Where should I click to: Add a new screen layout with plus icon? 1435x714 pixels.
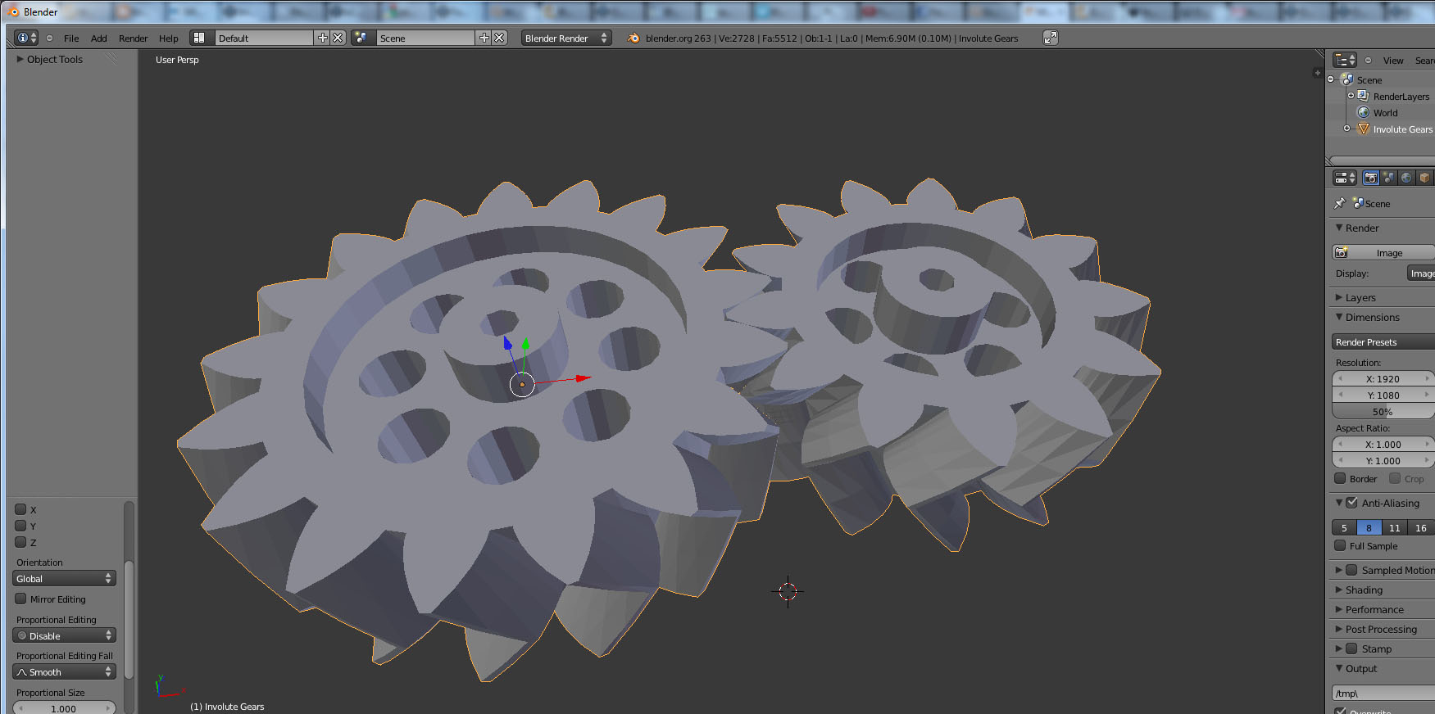click(x=322, y=38)
